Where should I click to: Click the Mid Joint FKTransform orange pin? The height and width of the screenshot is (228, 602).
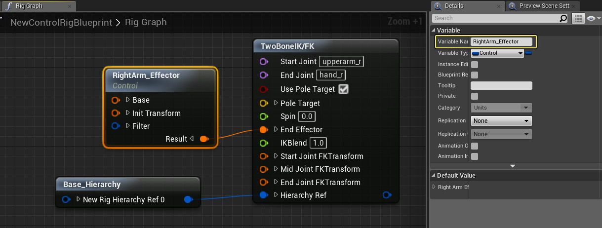click(263, 169)
